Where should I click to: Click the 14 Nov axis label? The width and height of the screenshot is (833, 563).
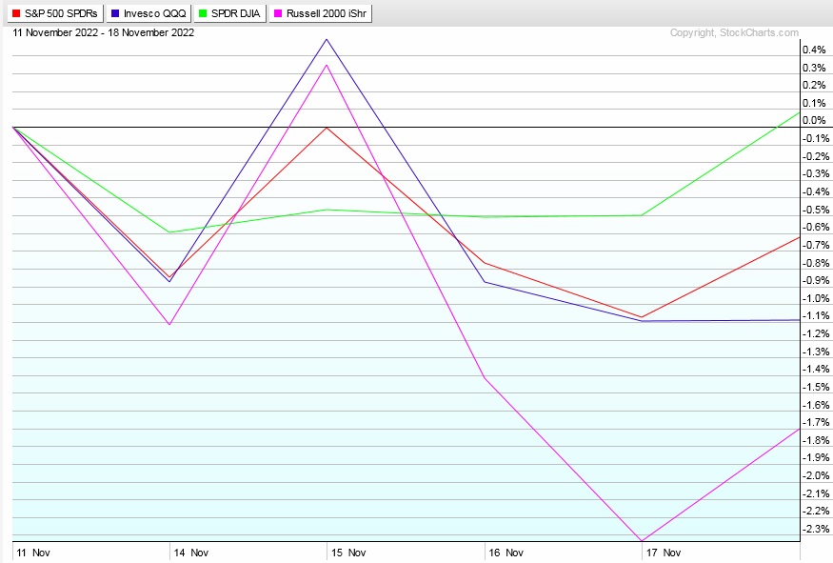(x=190, y=553)
